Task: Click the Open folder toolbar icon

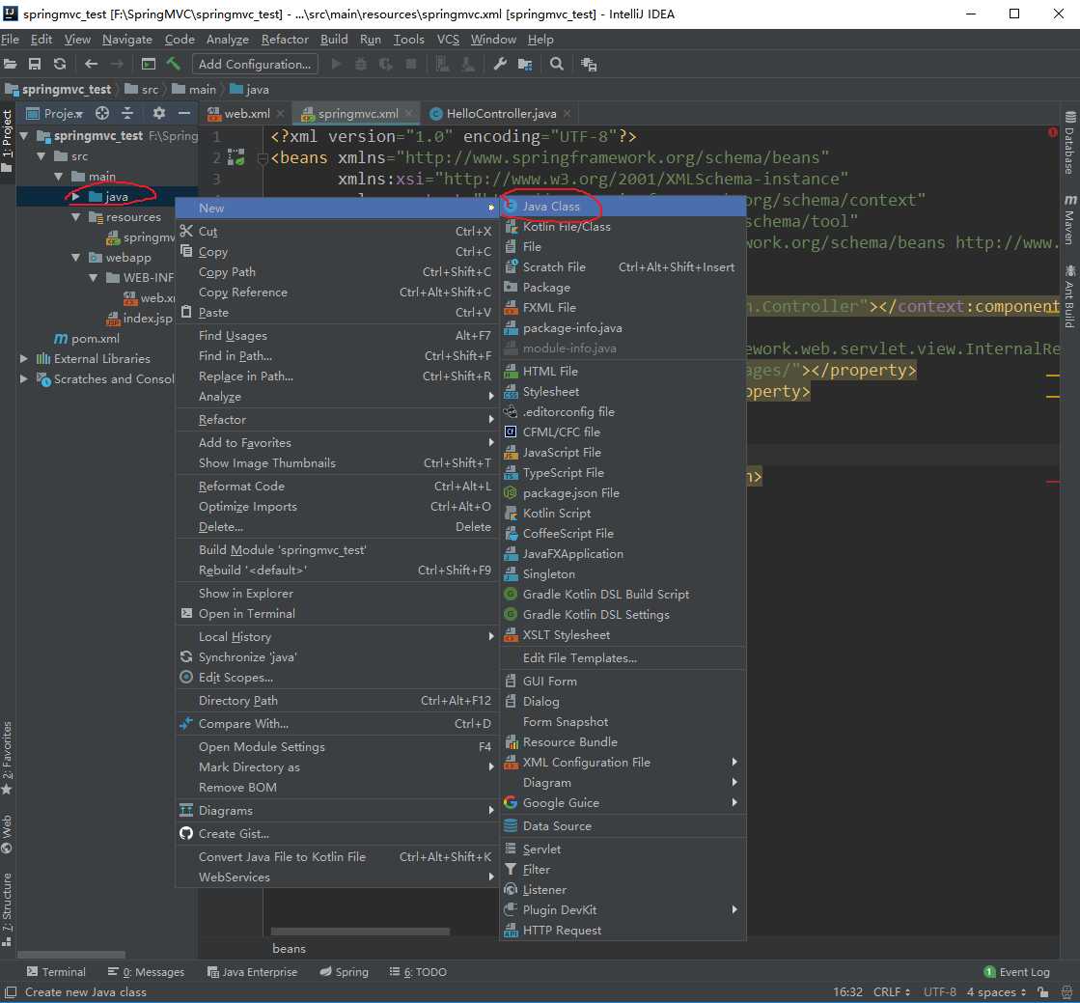Action: click(x=10, y=64)
